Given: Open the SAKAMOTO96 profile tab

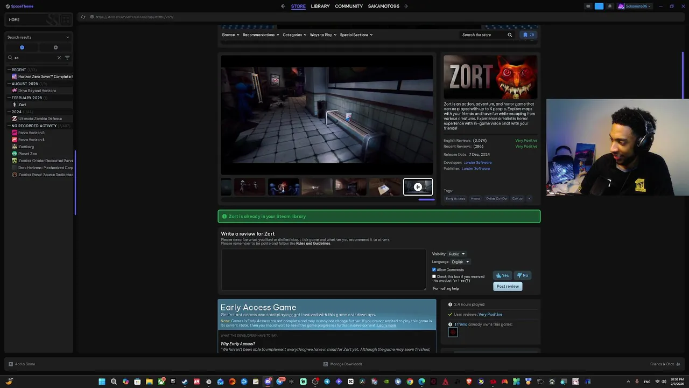Looking at the screenshot, I should click(384, 6).
